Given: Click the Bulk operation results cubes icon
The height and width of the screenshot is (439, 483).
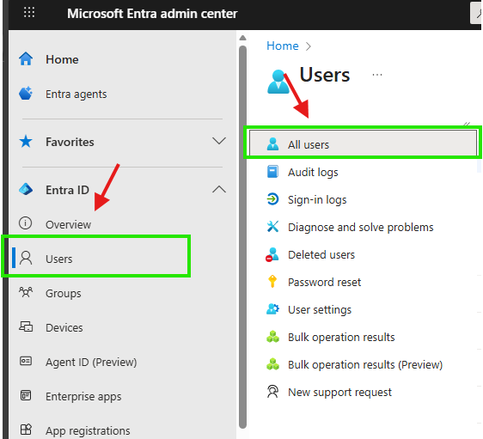Looking at the screenshot, I should 272,337.
